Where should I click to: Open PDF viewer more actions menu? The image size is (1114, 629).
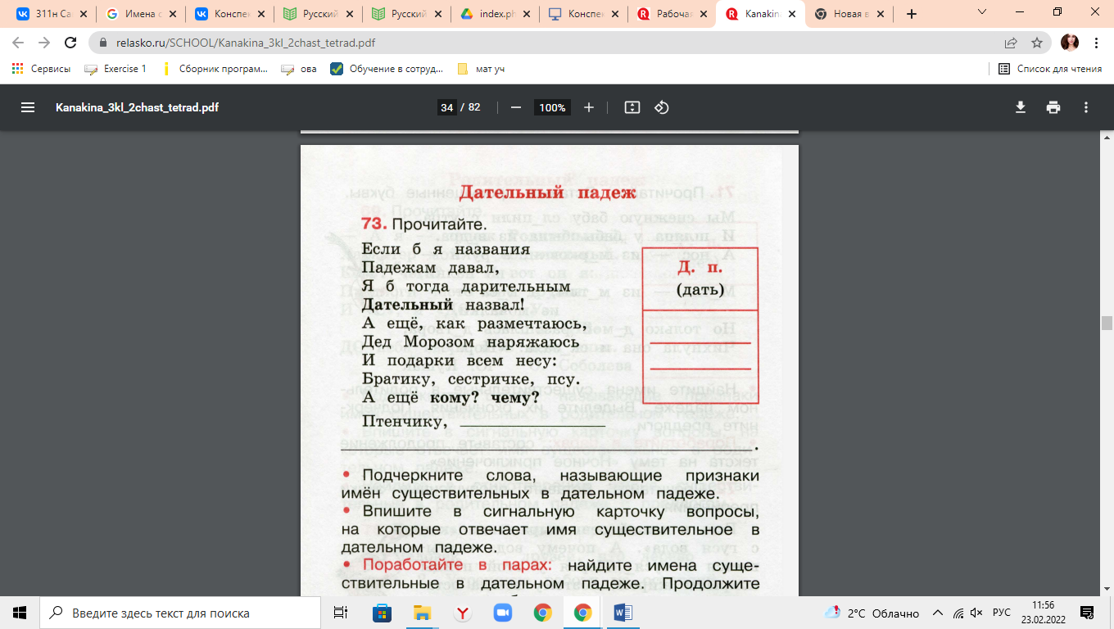click(x=1086, y=107)
